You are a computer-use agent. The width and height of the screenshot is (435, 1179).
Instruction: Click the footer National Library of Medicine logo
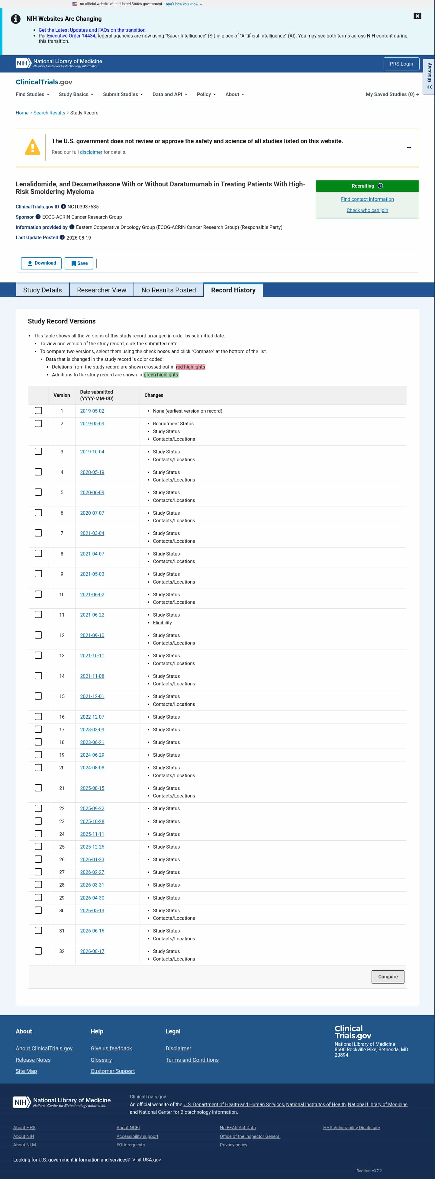[62, 1102]
